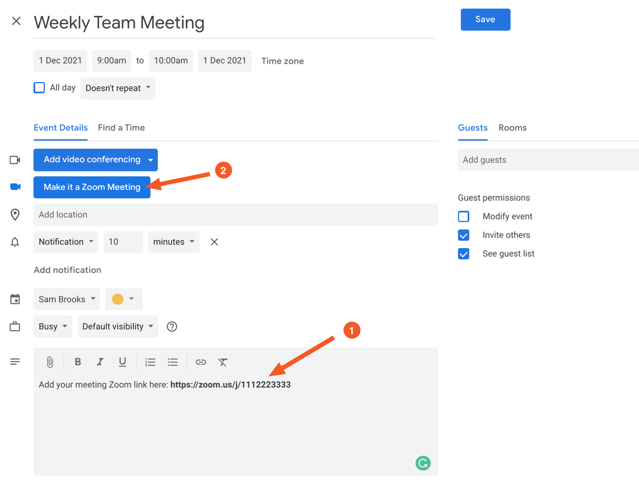Click the Time zone link
639x495 pixels.
click(282, 61)
